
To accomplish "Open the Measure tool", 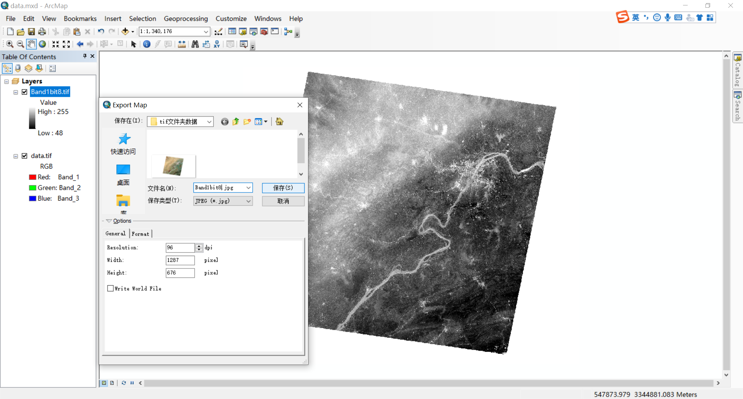I will pos(182,44).
